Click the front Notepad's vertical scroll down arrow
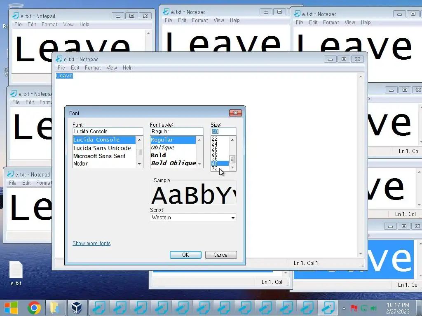This screenshot has height=316, width=422. coord(361,254)
